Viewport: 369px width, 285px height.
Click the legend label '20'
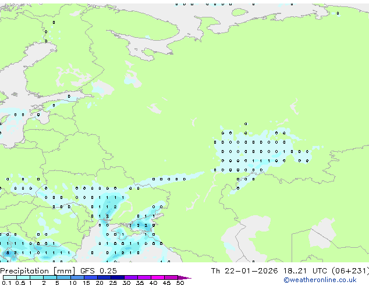coord(100,283)
